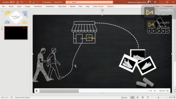Click the Notes button in status bar

click(124, 97)
